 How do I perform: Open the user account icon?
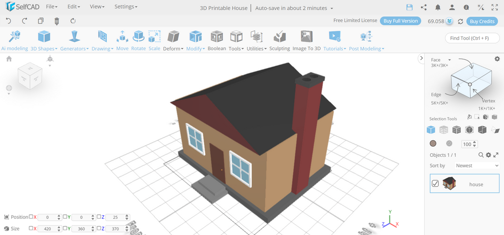(452, 7)
